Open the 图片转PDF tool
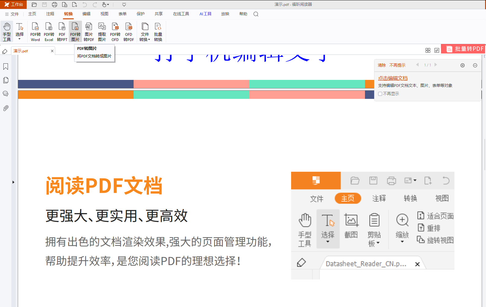 click(89, 32)
